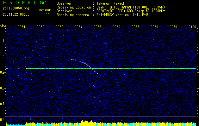Click the gray vertical range bar on left axis

click(6, 73)
